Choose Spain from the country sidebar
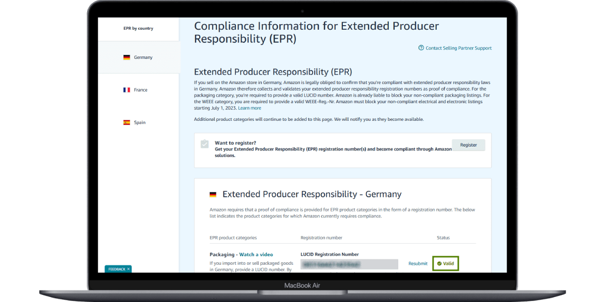Image resolution: width=605 pixels, height=302 pixels. tap(140, 122)
